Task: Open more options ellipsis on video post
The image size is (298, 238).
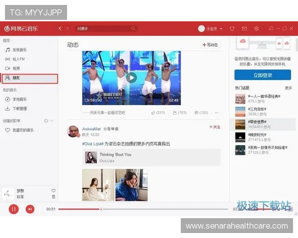Action: pyautogui.click(x=217, y=113)
